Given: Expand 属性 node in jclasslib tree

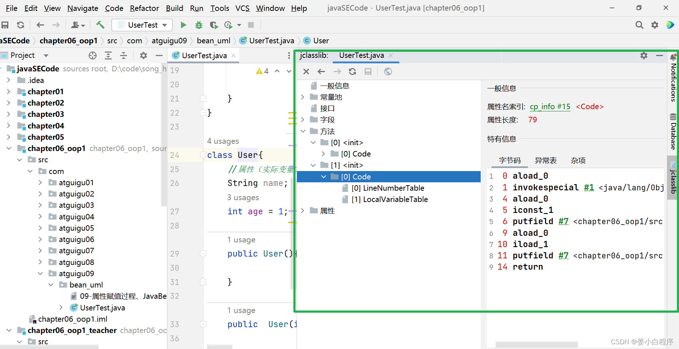Looking at the screenshot, I should click(302, 211).
